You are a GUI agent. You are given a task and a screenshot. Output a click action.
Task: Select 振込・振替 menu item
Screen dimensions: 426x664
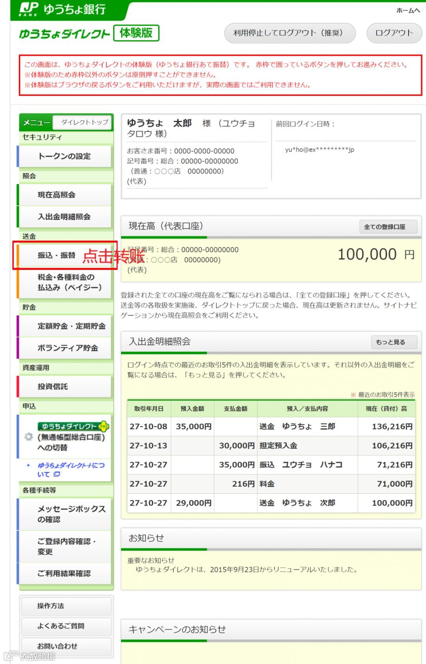pyautogui.click(x=65, y=255)
